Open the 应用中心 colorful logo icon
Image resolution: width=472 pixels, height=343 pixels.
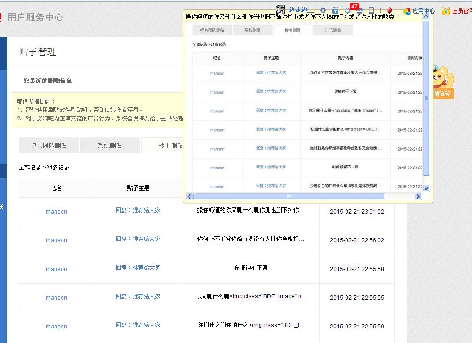407,11
